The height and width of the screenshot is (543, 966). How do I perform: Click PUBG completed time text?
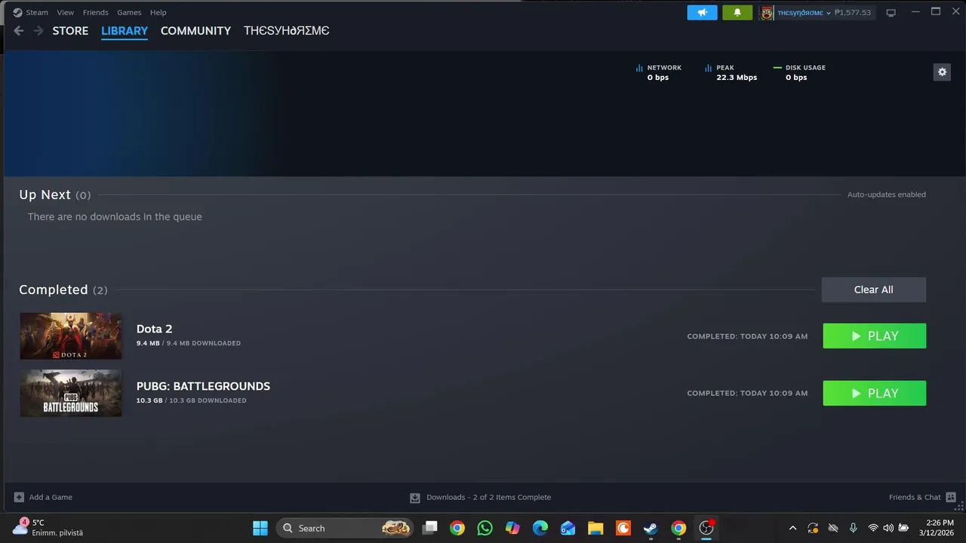[747, 394]
